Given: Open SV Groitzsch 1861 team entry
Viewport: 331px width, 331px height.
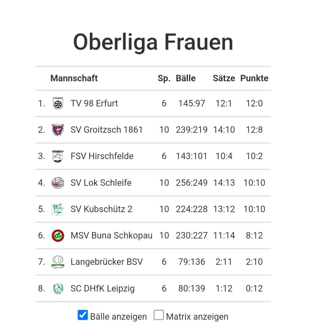Looking at the screenshot, I should tap(107, 130).
